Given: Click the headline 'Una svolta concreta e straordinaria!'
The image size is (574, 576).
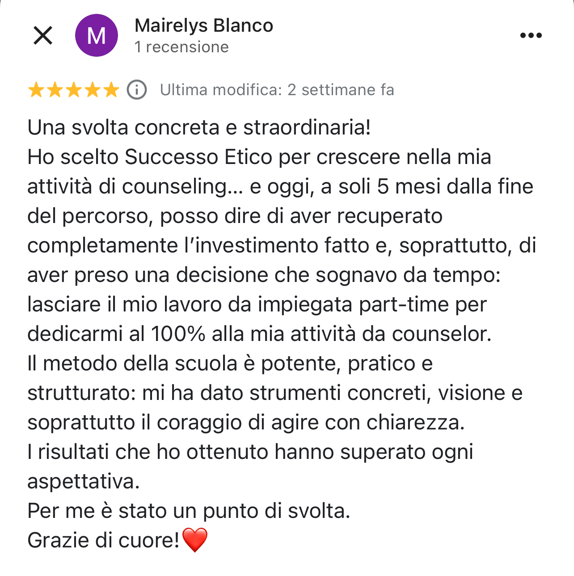Looking at the screenshot, I should (x=199, y=127).
